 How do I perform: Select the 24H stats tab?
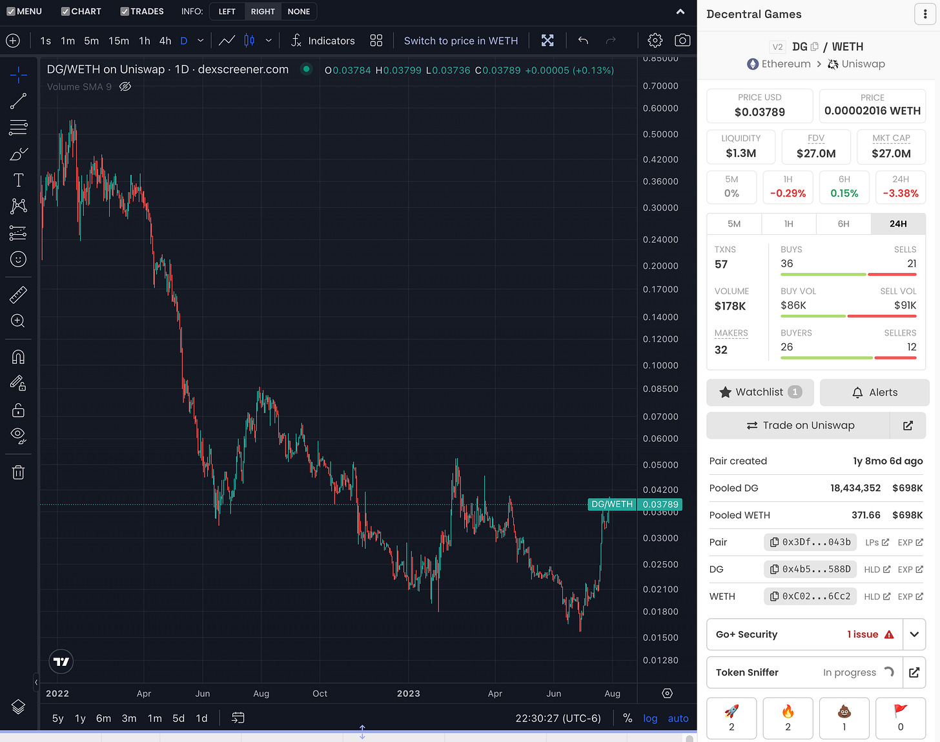(x=898, y=224)
